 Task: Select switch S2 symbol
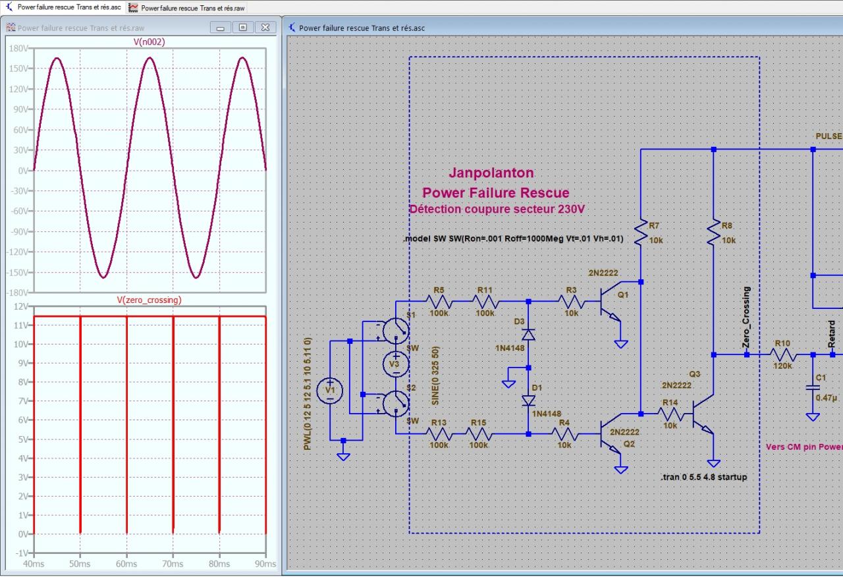click(395, 403)
